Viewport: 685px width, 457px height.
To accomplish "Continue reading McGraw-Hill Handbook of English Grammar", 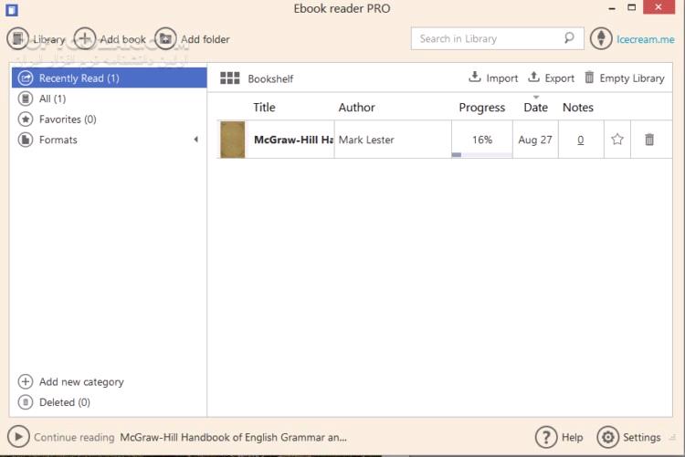I will pyautogui.click(x=233, y=437).
